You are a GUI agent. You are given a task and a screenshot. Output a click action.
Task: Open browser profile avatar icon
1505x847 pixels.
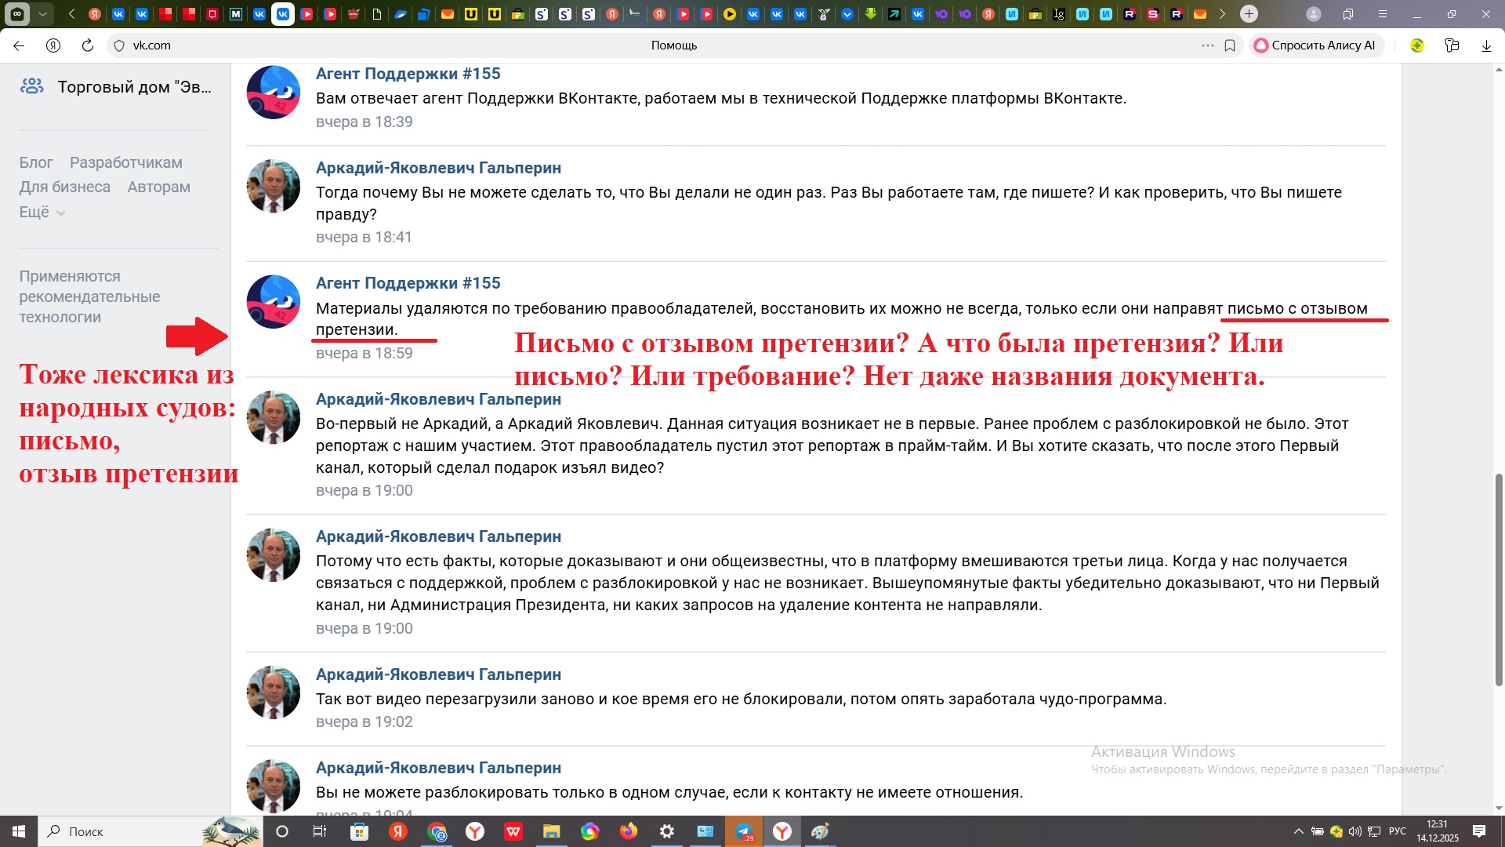tap(1314, 14)
